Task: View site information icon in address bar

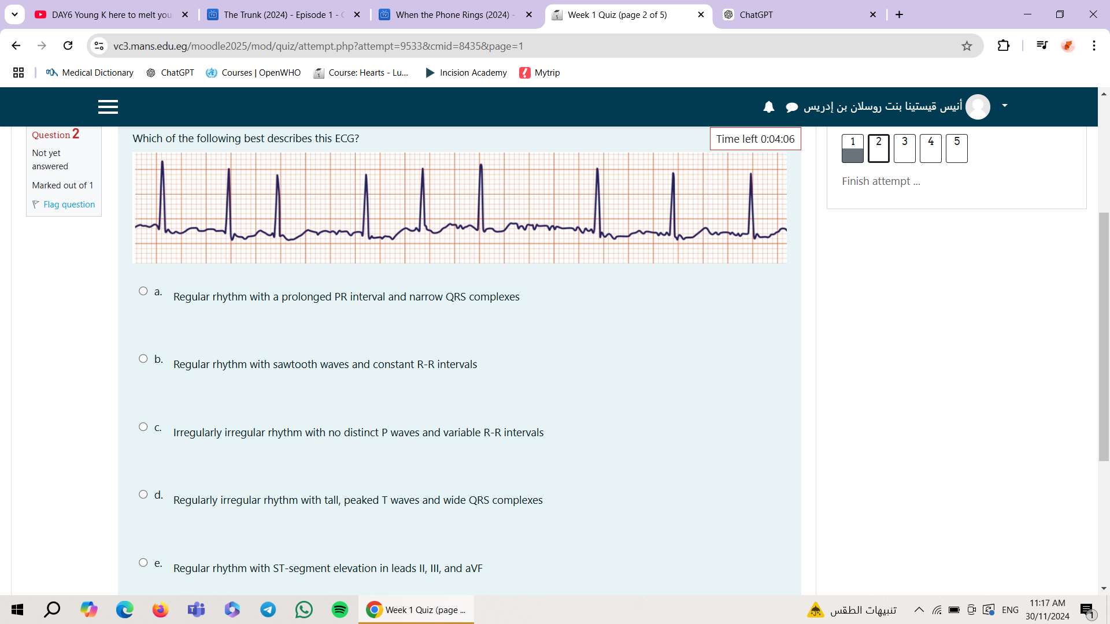Action: pyautogui.click(x=99, y=46)
